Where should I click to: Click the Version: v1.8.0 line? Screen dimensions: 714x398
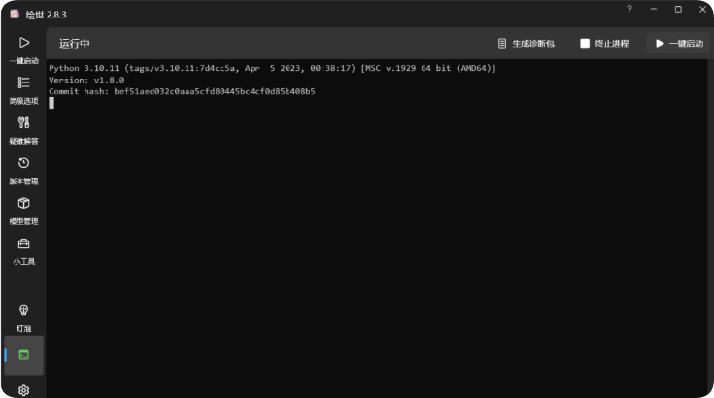86,80
